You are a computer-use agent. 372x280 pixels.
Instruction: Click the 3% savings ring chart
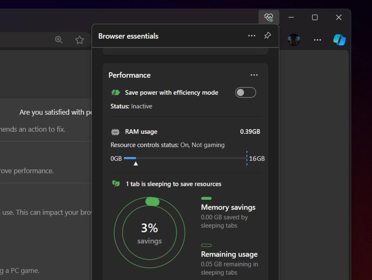149,232
